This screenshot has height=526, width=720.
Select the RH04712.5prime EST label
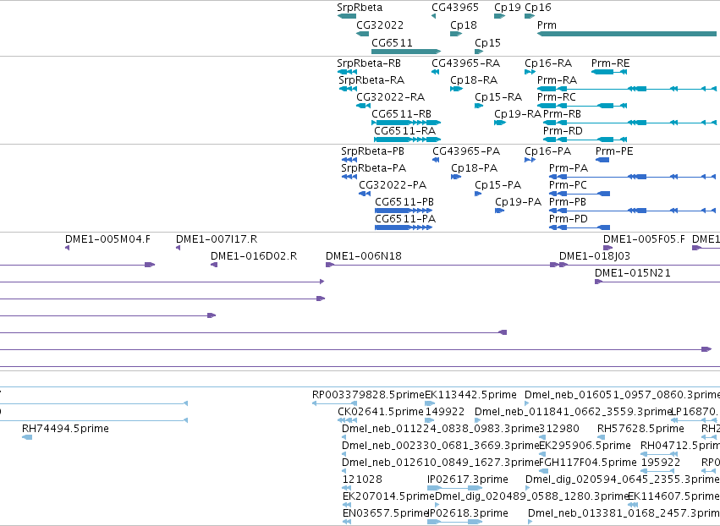680,446
